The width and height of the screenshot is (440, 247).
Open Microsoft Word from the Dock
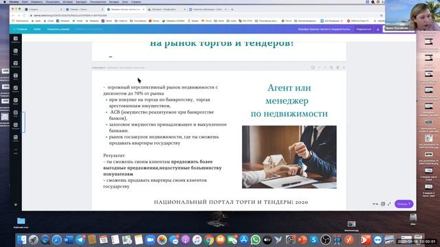[x=69, y=240]
